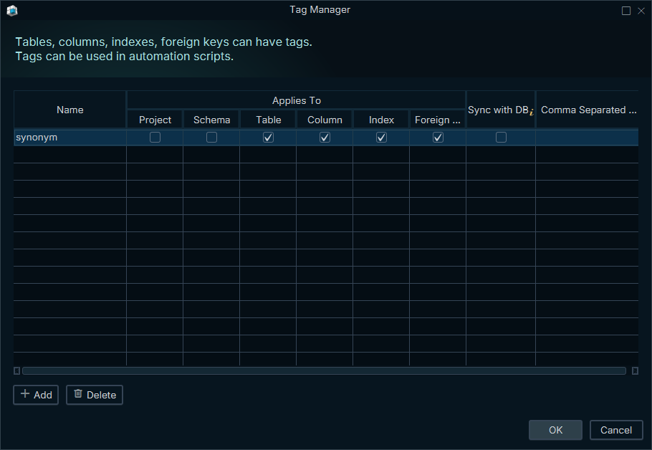Screen dimensions: 652x450
Task: Click the Project column header
Action: [155, 120]
